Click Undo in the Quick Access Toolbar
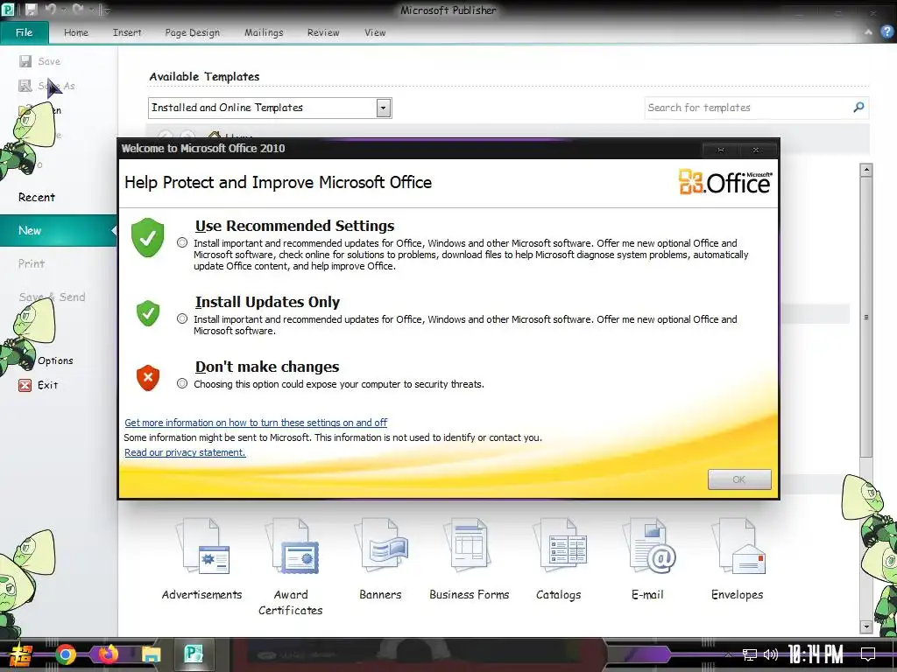This screenshot has width=897, height=672. 51,10
